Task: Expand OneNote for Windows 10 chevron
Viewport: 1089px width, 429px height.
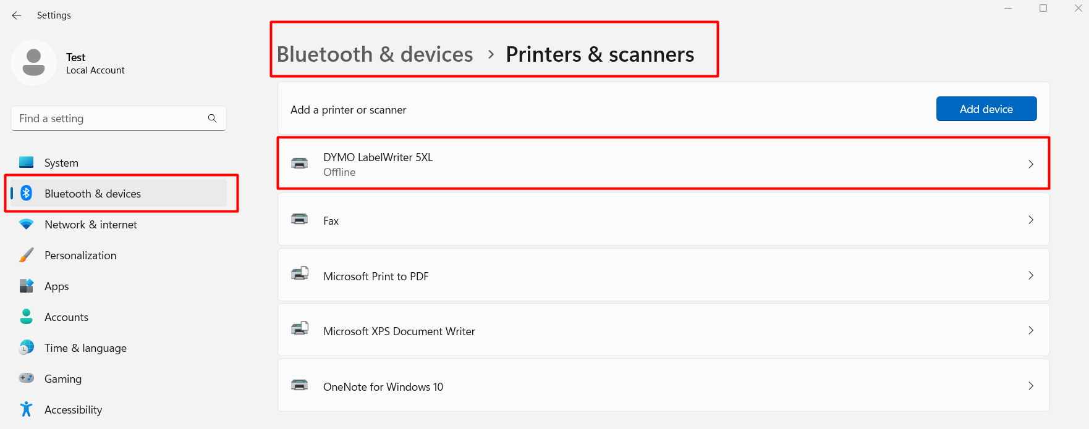Action: coord(1030,386)
